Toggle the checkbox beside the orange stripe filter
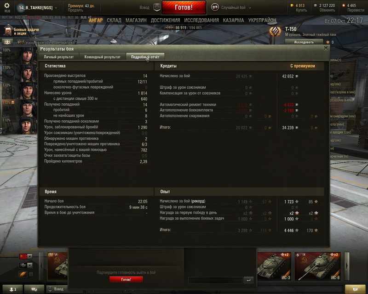 click(x=31, y=274)
